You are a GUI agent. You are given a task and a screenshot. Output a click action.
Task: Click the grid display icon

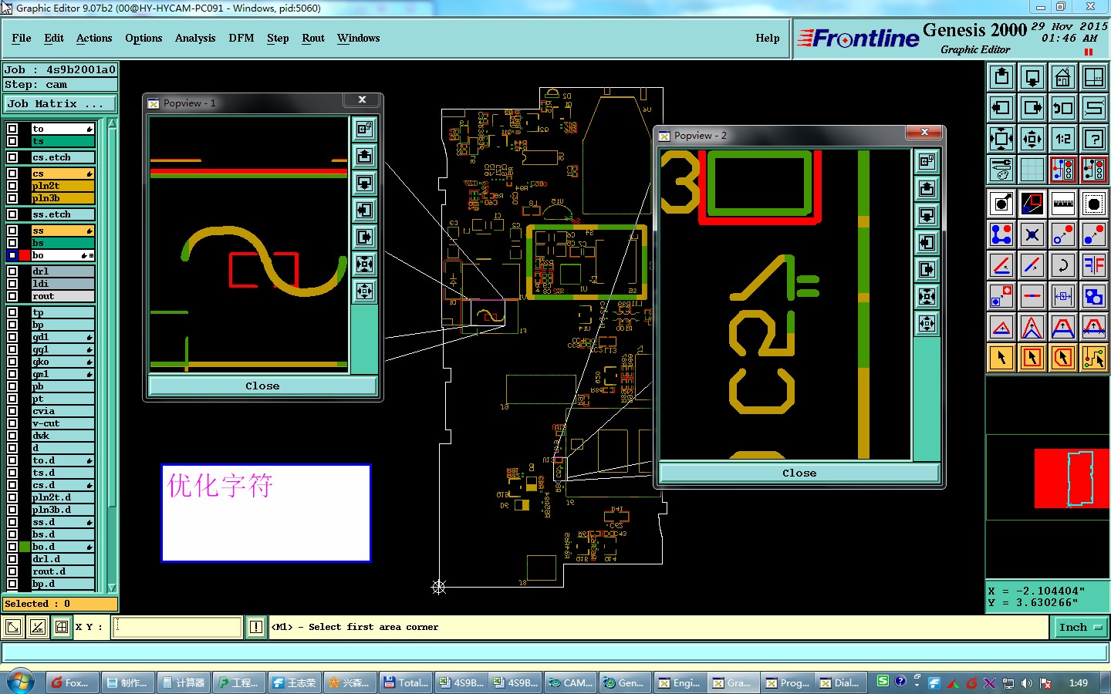coord(1032,170)
